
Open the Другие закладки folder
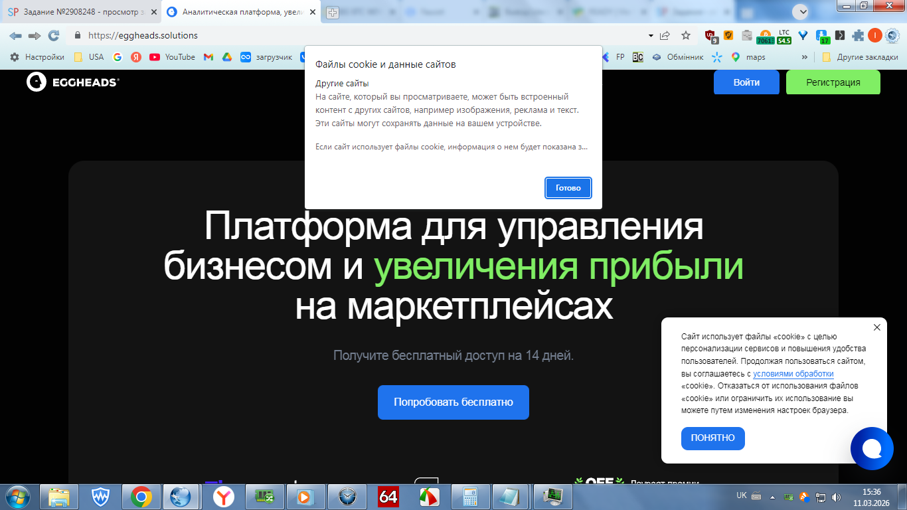pos(861,57)
